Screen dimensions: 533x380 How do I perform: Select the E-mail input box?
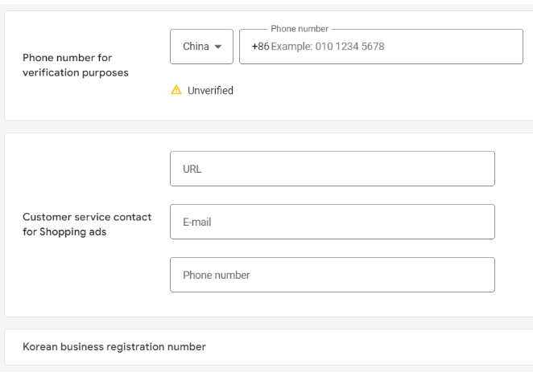click(332, 222)
